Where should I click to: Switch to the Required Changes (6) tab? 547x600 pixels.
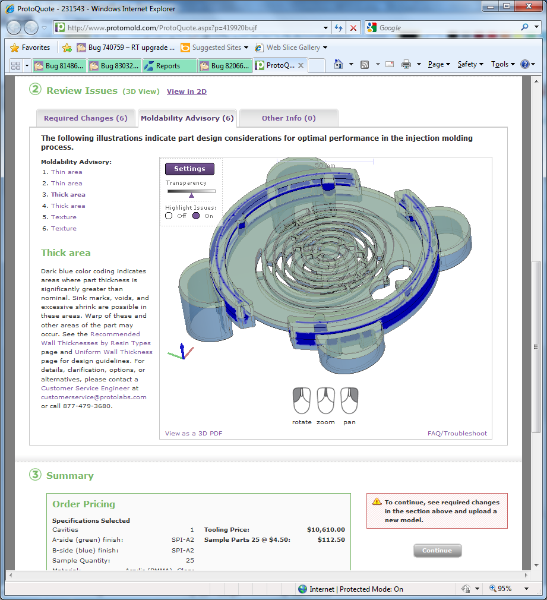86,118
